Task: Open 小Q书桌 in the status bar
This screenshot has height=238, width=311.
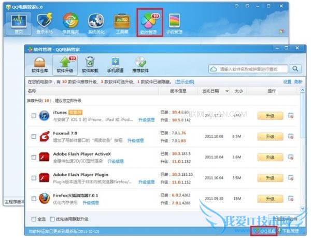Action: point(264,231)
